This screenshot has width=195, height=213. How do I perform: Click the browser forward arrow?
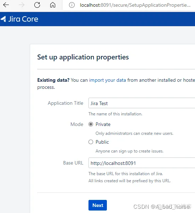22,5
